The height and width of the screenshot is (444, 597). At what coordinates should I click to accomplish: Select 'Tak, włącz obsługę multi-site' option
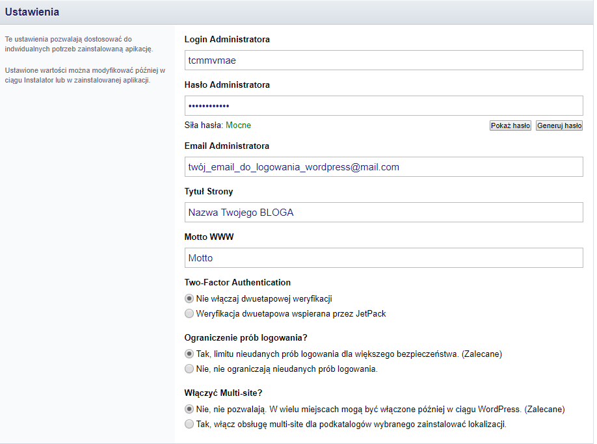point(189,425)
